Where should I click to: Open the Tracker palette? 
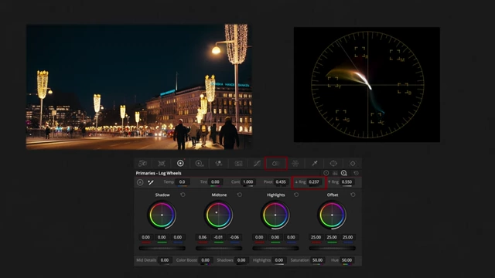[x=353, y=163]
